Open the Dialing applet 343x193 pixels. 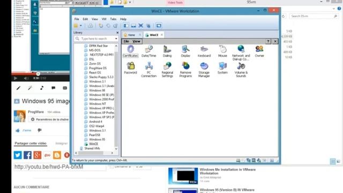[167, 51]
